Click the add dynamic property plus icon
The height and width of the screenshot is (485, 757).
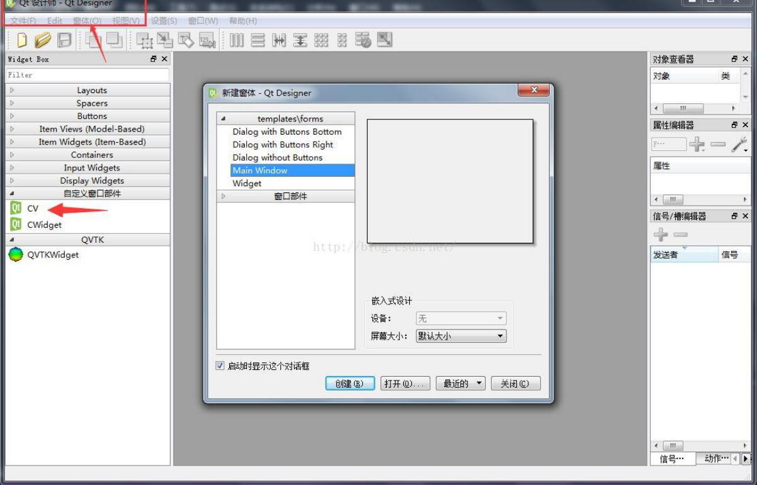click(x=697, y=145)
